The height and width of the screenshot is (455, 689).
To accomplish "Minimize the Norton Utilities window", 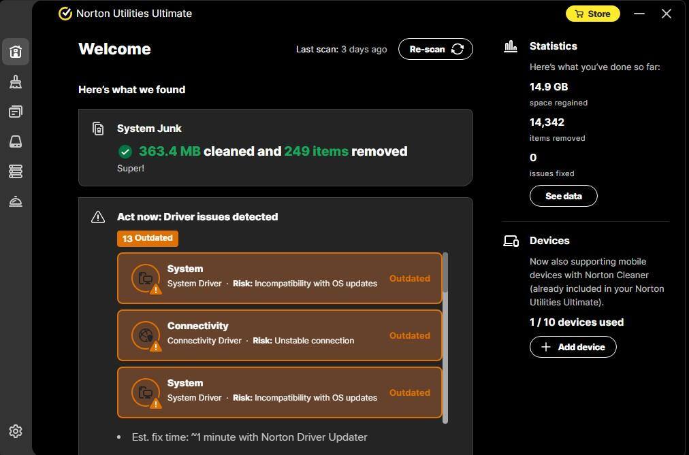I will (x=639, y=14).
